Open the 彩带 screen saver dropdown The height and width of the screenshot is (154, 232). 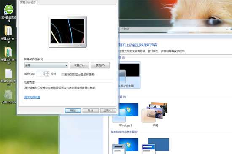click(46, 65)
